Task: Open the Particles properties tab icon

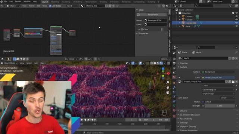Action: pyautogui.click(x=174, y=92)
